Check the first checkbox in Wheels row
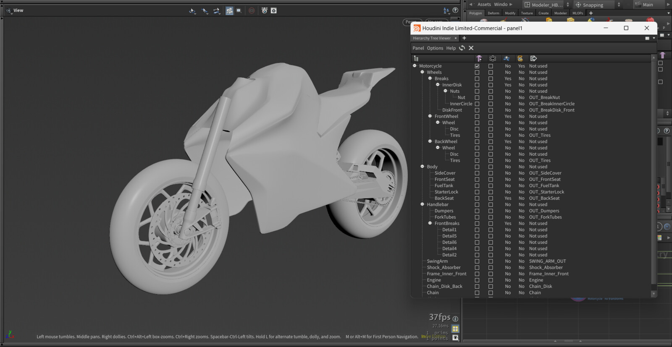The image size is (672, 347). tap(477, 73)
